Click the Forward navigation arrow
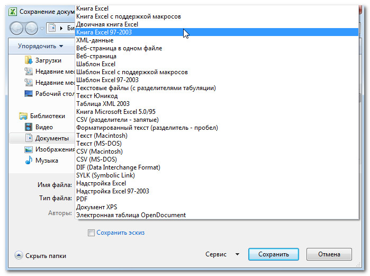370x276 pixels. (31, 28)
